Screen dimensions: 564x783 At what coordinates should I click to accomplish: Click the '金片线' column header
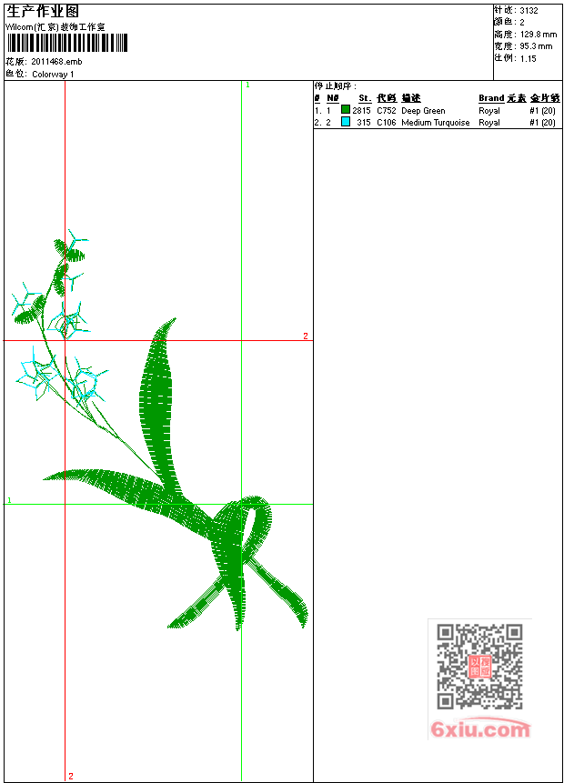pyautogui.click(x=545, y=98)
